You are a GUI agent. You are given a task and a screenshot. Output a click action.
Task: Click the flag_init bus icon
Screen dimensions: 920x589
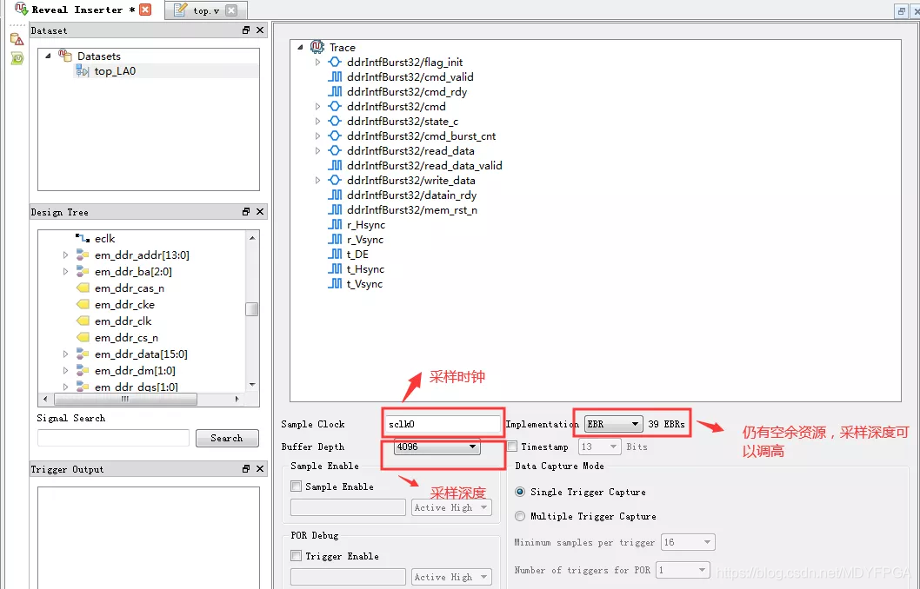pyautogui.click(x=335, y=63)
